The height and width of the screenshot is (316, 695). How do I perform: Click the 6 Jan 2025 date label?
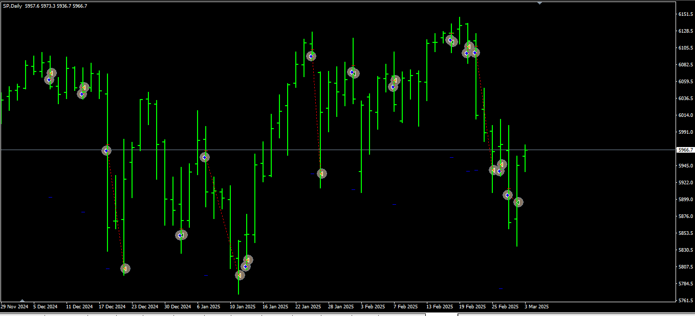tap(209, 307)
